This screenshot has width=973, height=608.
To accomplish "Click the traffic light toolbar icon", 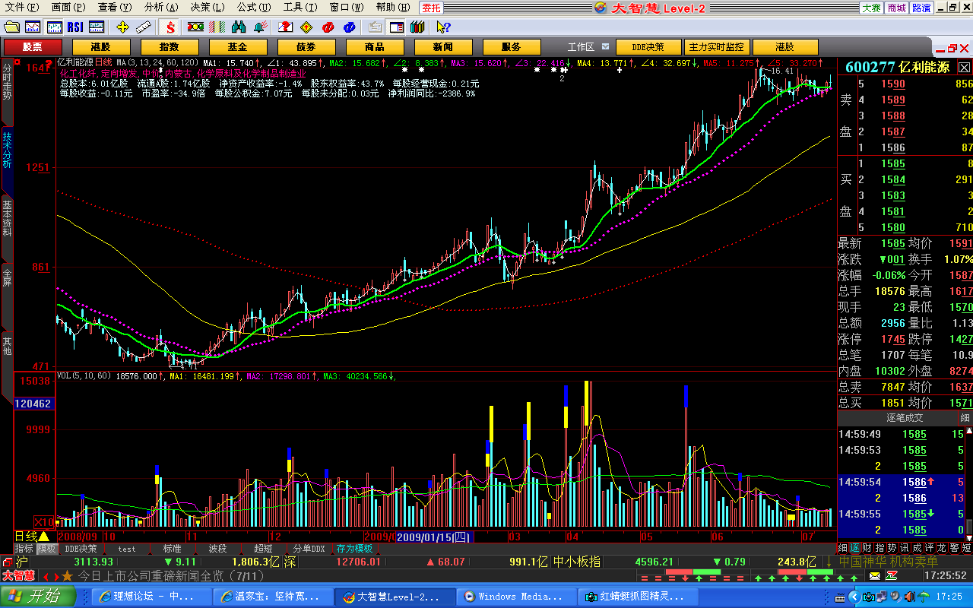I will tap(195, 27).
